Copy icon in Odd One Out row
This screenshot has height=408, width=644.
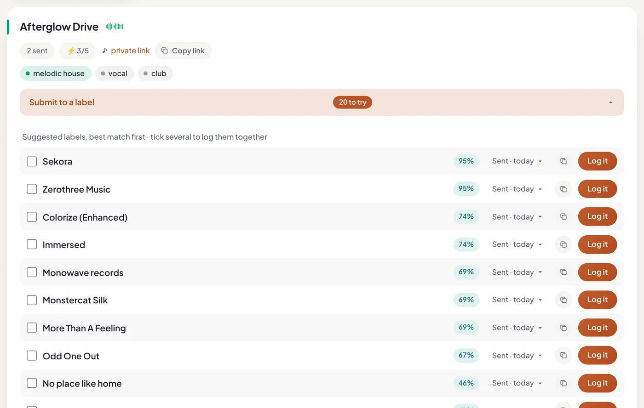563,355
